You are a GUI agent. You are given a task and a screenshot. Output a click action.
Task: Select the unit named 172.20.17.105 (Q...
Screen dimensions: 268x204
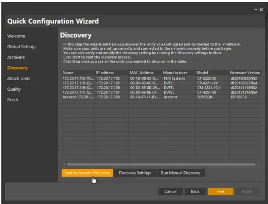[x=78, y=83]
